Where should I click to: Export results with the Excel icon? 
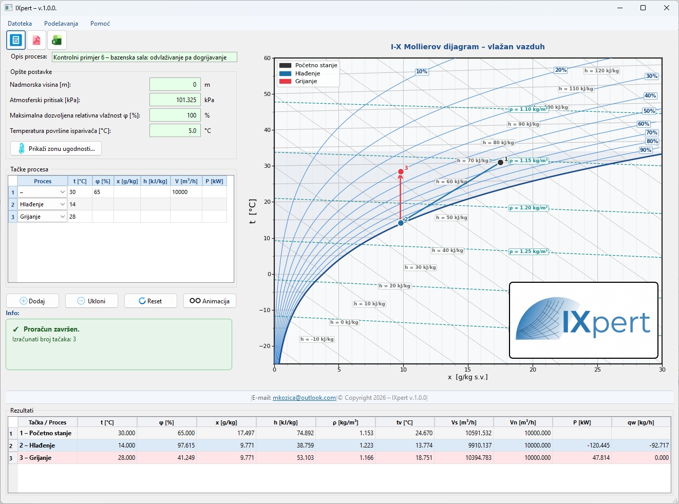57,40
